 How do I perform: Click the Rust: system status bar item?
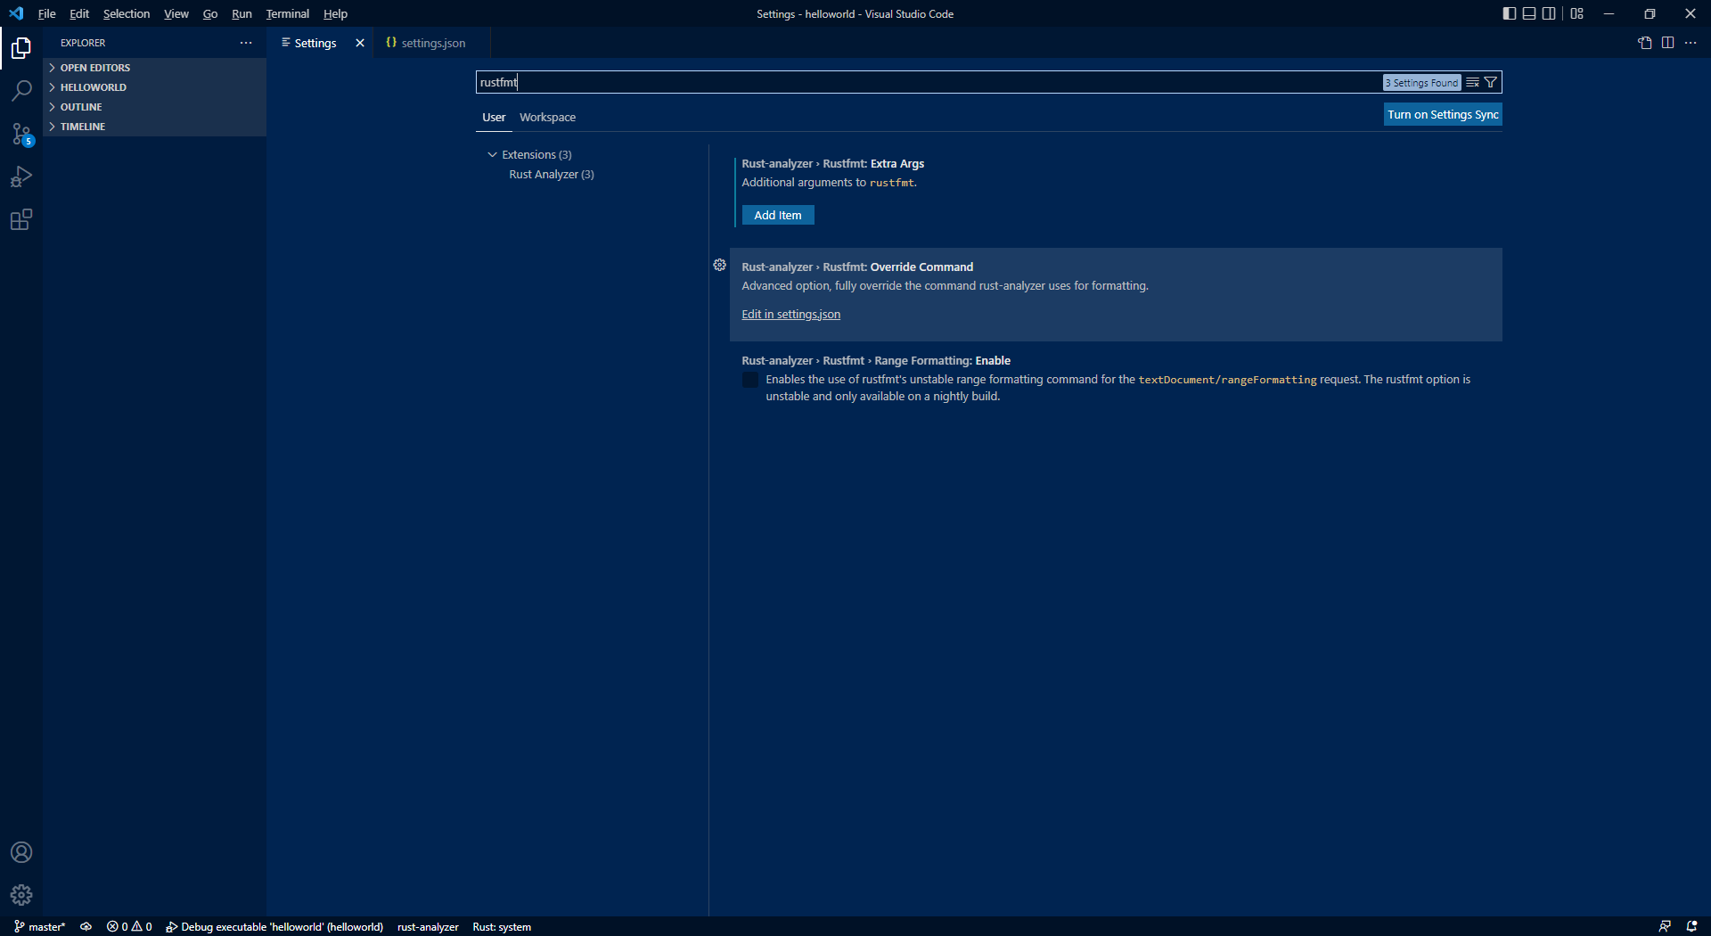[502, 927]
